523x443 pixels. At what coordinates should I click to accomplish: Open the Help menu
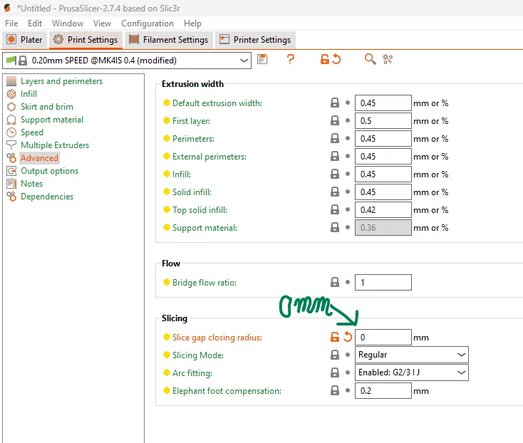coord(192,24)
